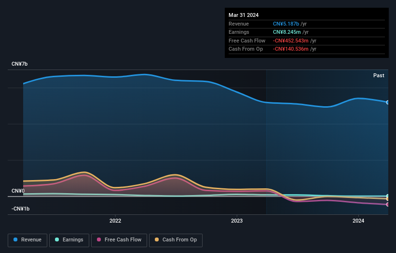Click the CN¥7b y-axis label
The image size is (396, 253).
[19, 64]
